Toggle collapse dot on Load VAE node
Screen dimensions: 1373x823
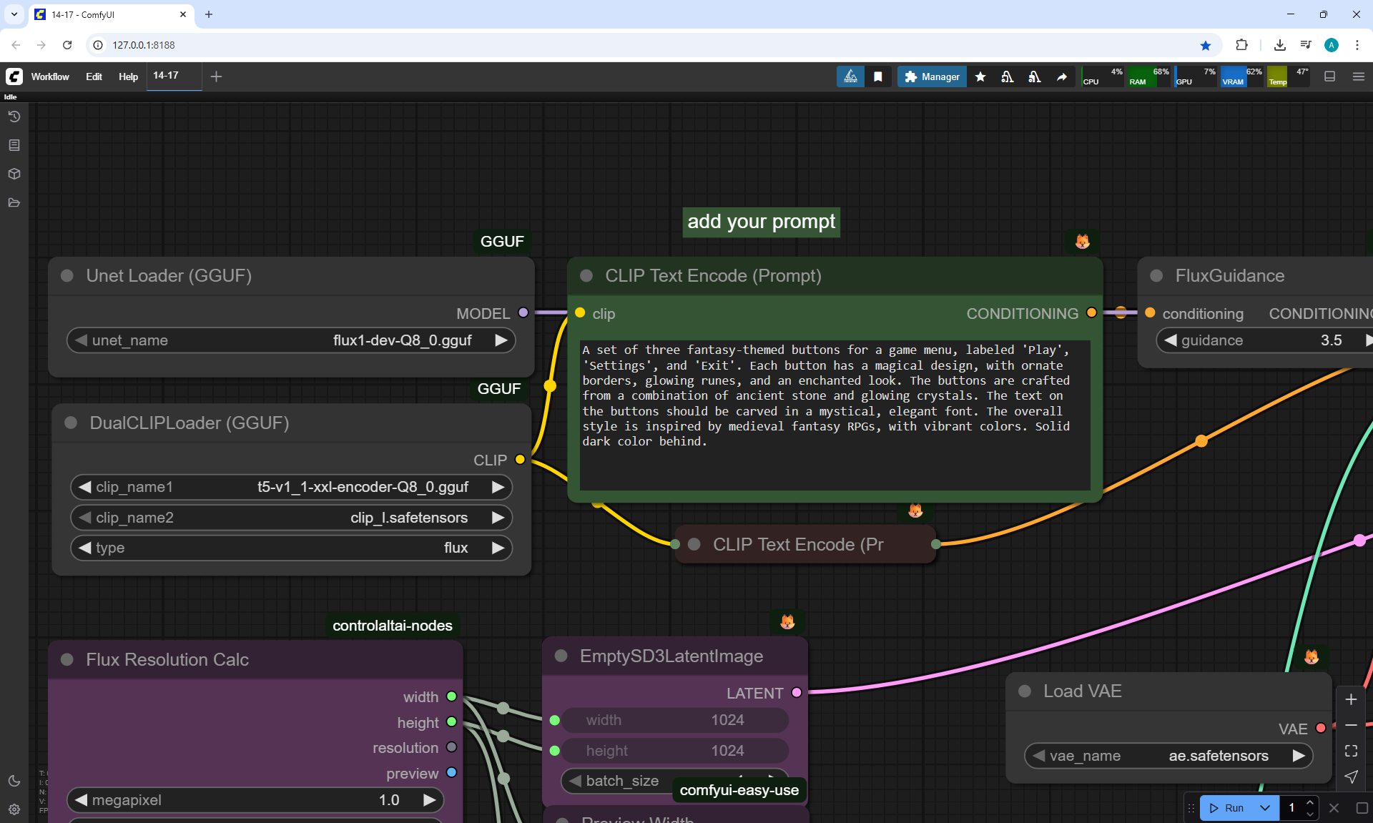(x=1025, y=691)
